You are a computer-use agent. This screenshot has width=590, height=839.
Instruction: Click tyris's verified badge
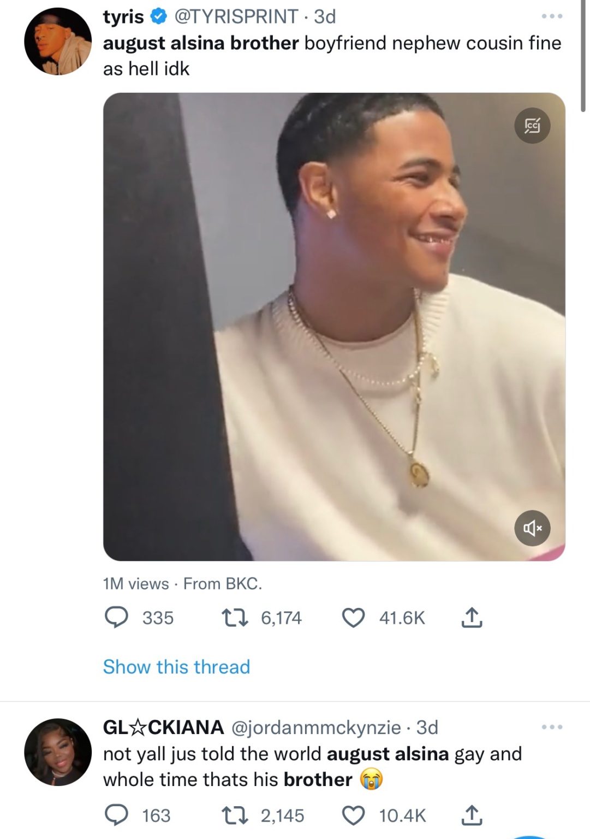[x=157, y=16]
